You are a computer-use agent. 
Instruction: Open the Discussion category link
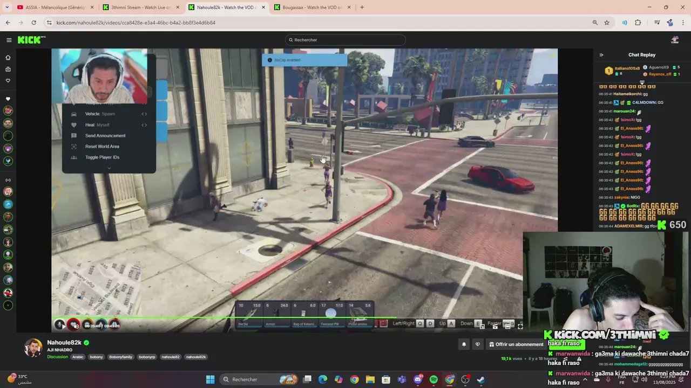coord(57,357)
